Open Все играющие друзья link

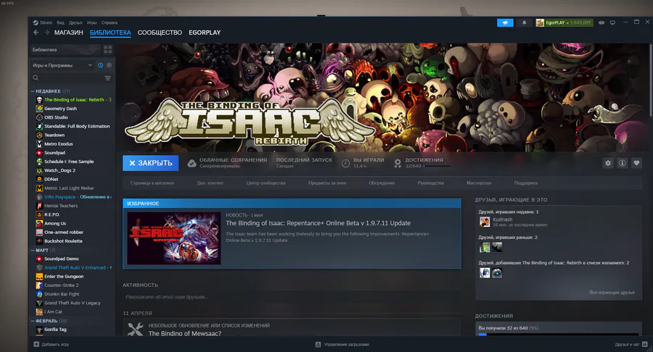click(612, 293)
